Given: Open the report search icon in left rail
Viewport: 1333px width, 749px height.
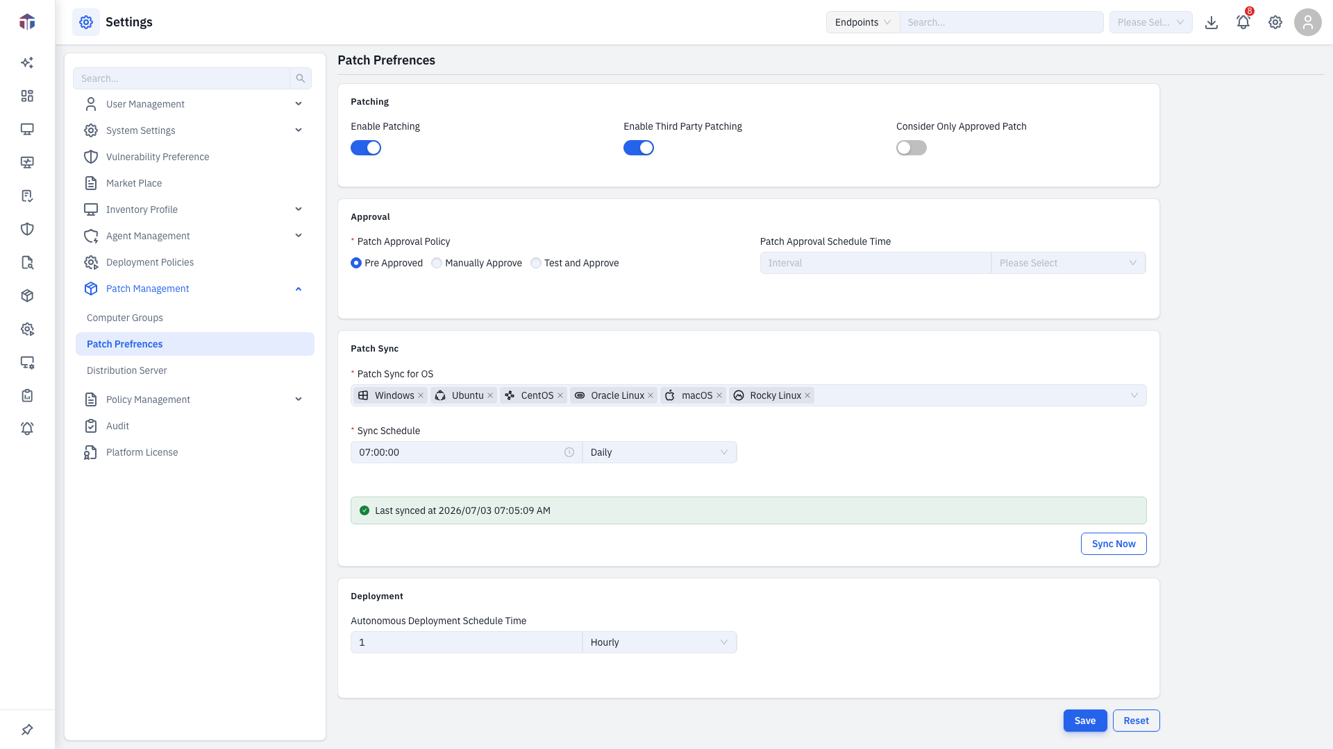Looking at the screenshot, I should [27, 262].
